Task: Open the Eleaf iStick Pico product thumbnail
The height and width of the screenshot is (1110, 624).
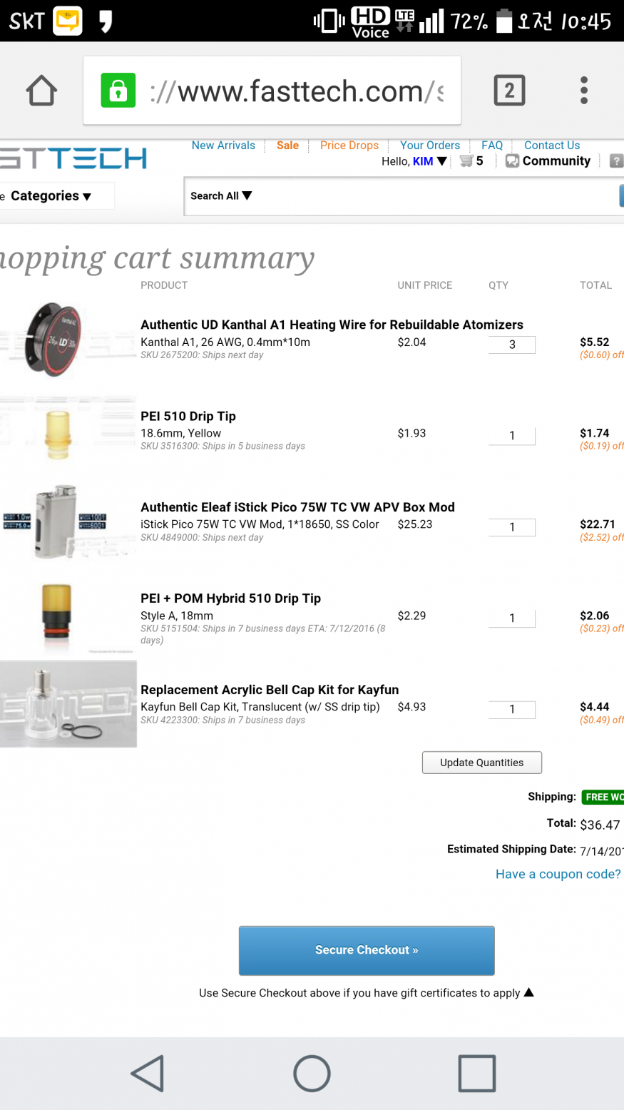Action: pos(68,523)
